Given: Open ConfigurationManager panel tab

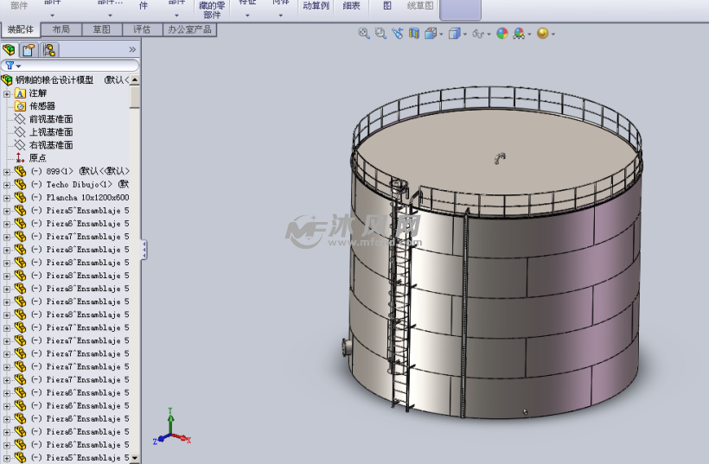Looking at the screenshot, I should coord(49,50).
